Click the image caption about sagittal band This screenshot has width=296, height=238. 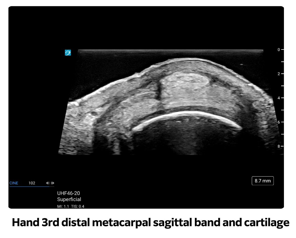pyautogui.click(x=150, y=223)
